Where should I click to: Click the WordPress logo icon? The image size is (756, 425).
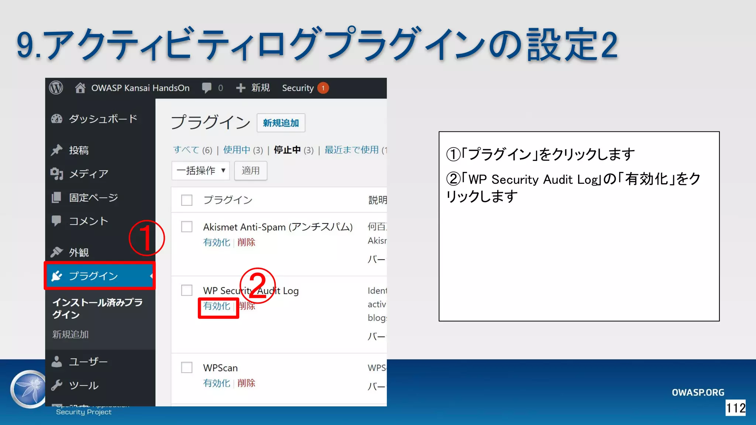coord(56,88)
